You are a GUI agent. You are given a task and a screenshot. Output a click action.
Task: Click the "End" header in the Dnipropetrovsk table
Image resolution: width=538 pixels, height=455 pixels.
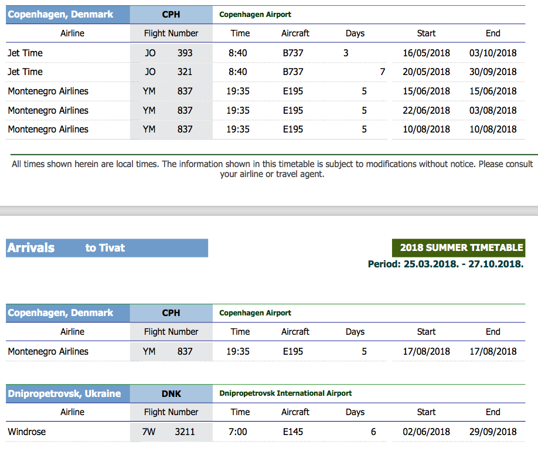coord(493,412)
